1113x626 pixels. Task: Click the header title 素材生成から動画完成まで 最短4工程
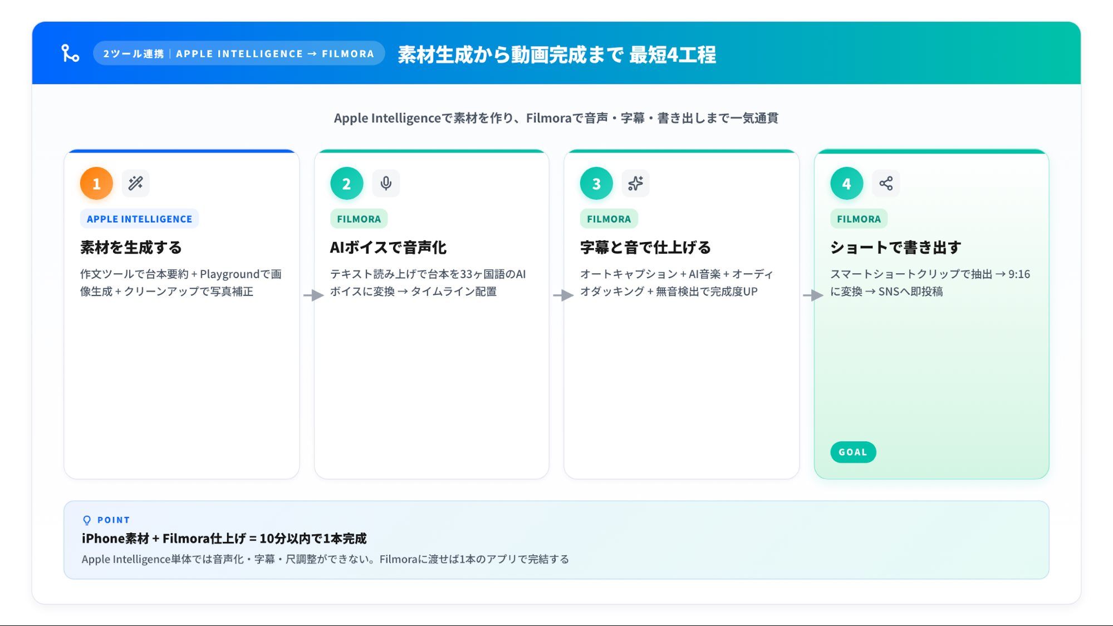[x=557, y=55]
